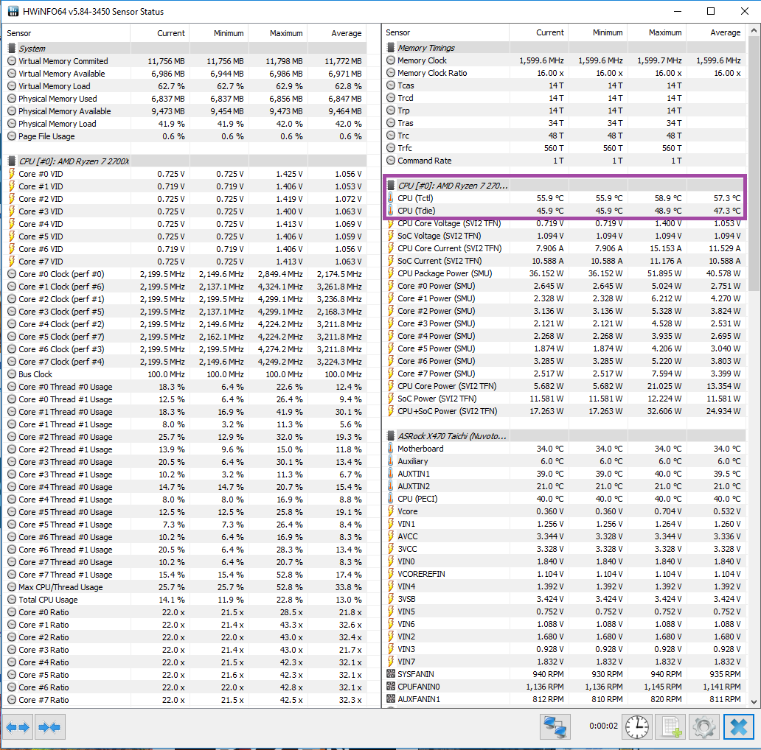The height and width of the screenshot is (750, 761).
Task: Click the CPUFANIN0 fan icon
Action: [x=391, y=687]
